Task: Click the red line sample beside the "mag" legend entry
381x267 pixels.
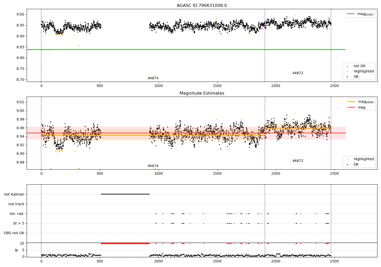Action: [x=352, y=108]
